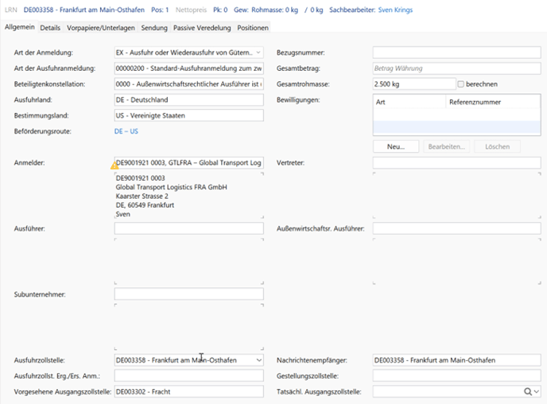This screenshot has width=547, height=404.
Task: Focus the Bezugsnummer text field
Action: [456, 52]
